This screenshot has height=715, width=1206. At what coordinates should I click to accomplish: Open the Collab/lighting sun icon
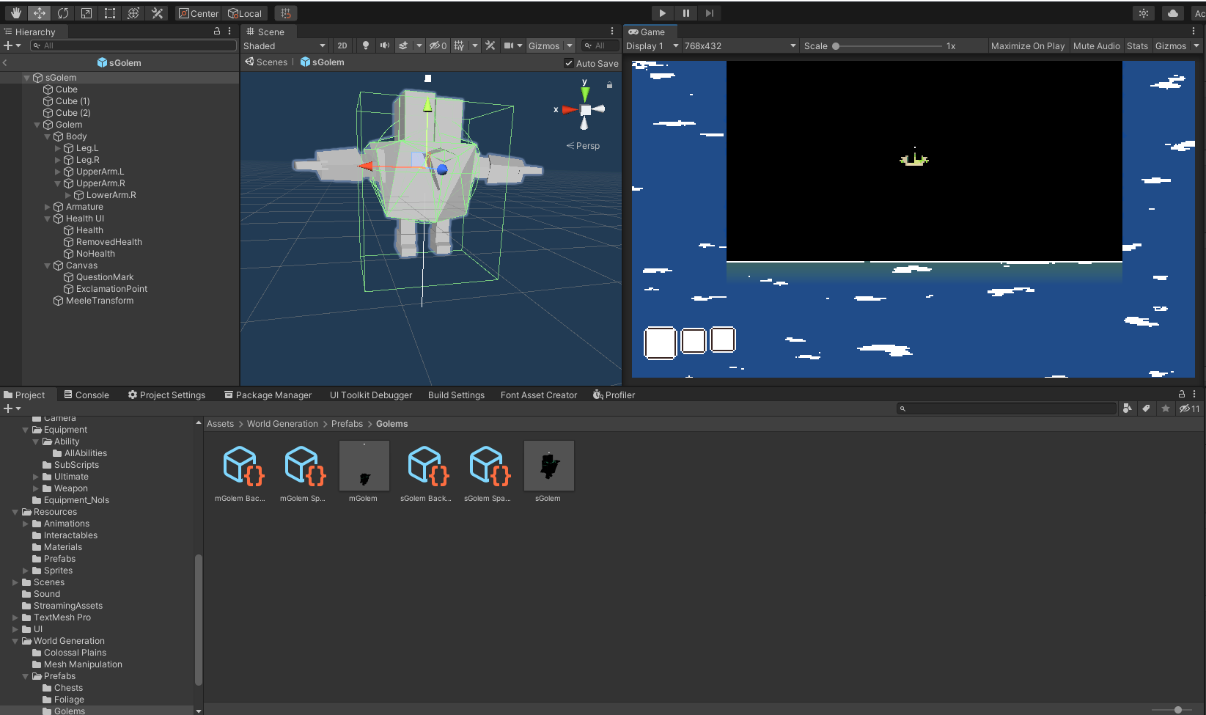[x=1144, y=13]
